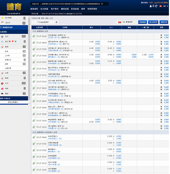Open the in-play 滾球中 ball icon
This screenshot has height=174, width=170.
(2, 23)
